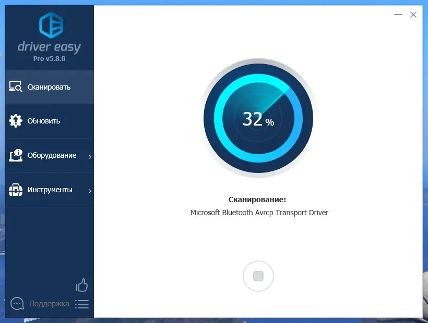Image resolution: width=428 pixels, height=323 pixels.
Task: Click the hardware info computer icon
Action: 16,155
